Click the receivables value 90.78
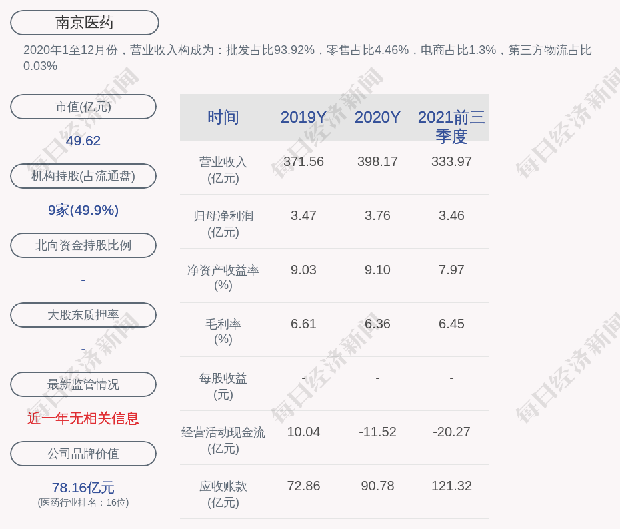The height and width of the screenshot is (529, 620). click(377, 486)
